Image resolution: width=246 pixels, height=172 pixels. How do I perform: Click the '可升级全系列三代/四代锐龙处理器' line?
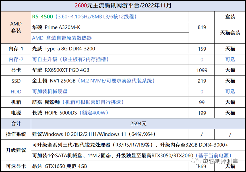pos(138,145)
